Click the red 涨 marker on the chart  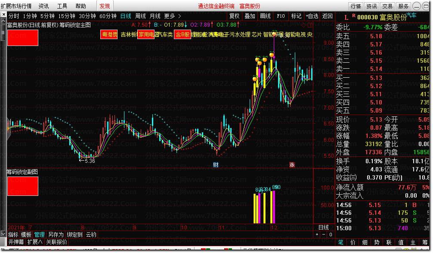click(292, 165)
